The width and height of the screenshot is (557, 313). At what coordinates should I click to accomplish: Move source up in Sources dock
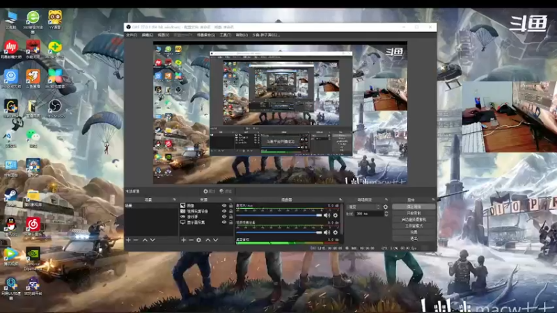207,240
